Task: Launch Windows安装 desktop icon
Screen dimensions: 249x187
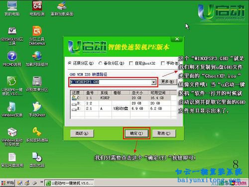Action: point(12,109)
